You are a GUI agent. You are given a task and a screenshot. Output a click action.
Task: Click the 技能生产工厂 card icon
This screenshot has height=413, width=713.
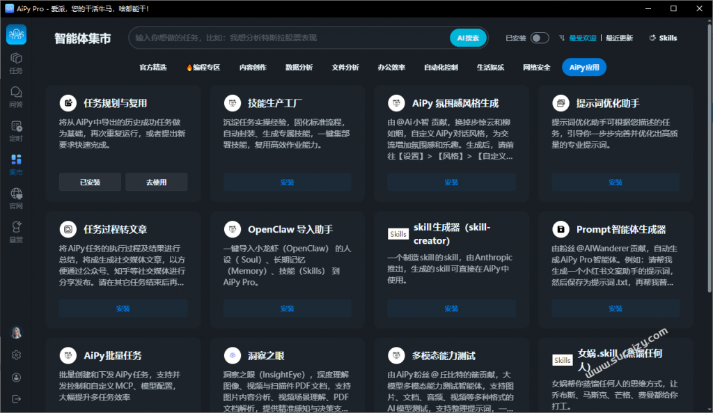pyautogui.click(x=233, y=103)
